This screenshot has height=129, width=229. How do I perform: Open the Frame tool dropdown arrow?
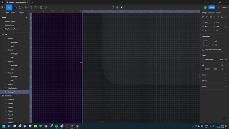[x=16, y=8]
